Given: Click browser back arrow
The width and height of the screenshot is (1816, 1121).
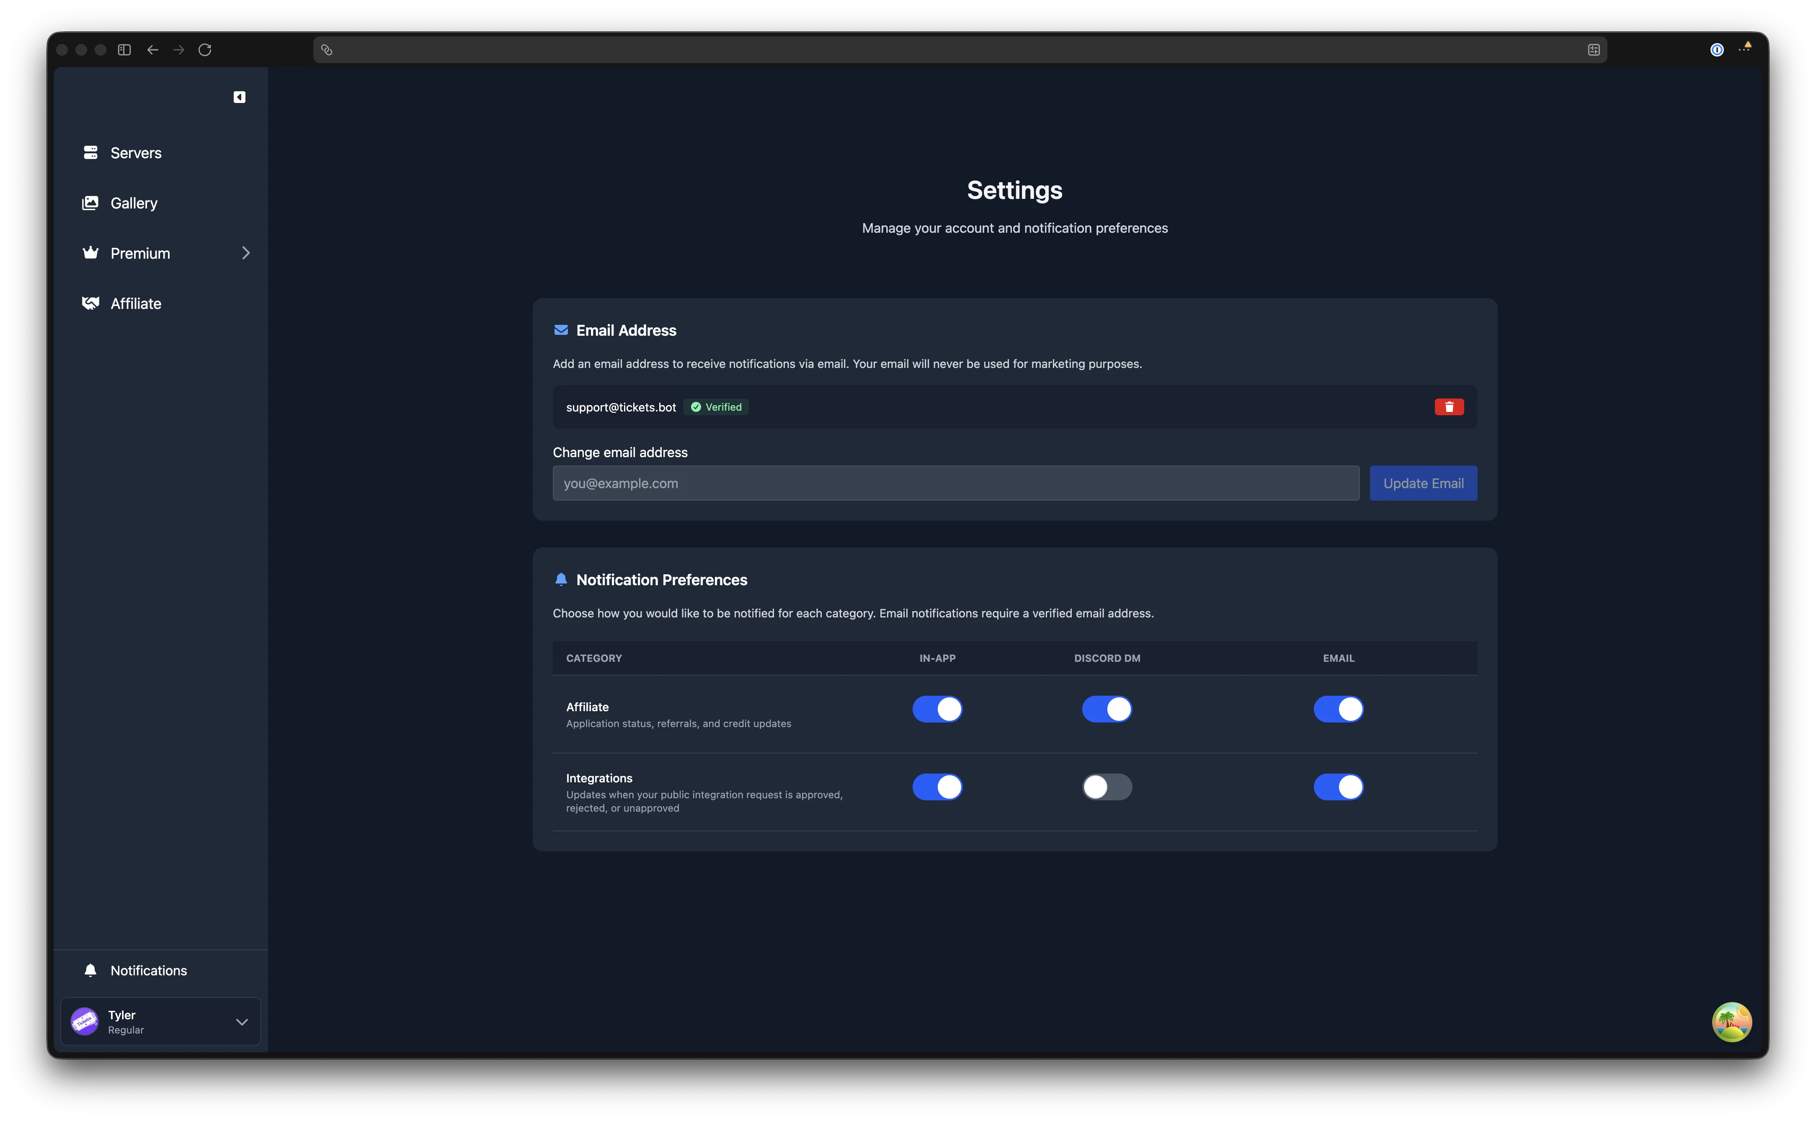Looking at the screenshot, I should click(153, 50).
